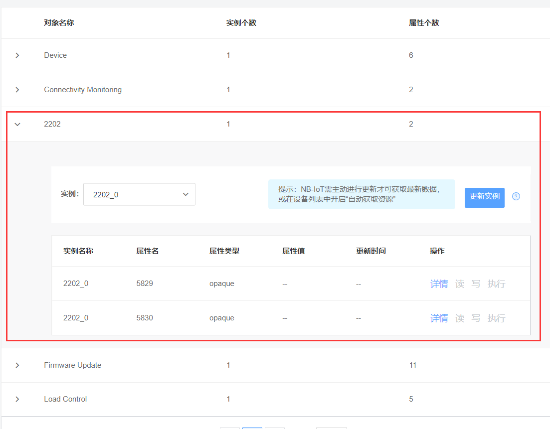The height and width of the screenshot is (429, 550).
Task: Click 写 for attribute 5829
Action: click(x=476, y=284)
